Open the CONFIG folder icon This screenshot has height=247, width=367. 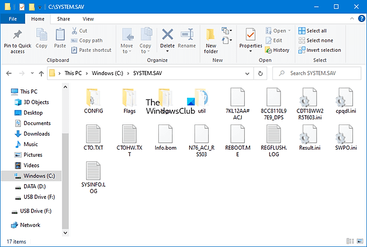pyautogui.click(x=93, y=98)
